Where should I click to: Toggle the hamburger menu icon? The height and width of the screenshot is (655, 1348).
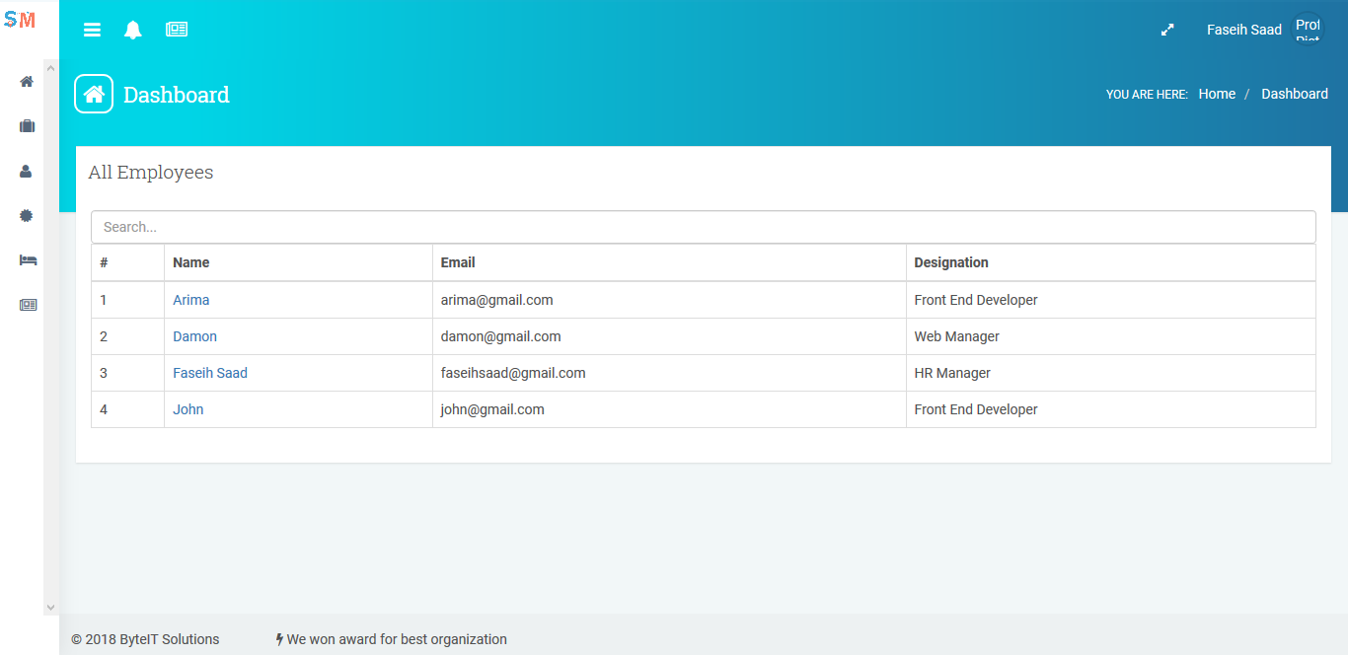tap(92, 30)
